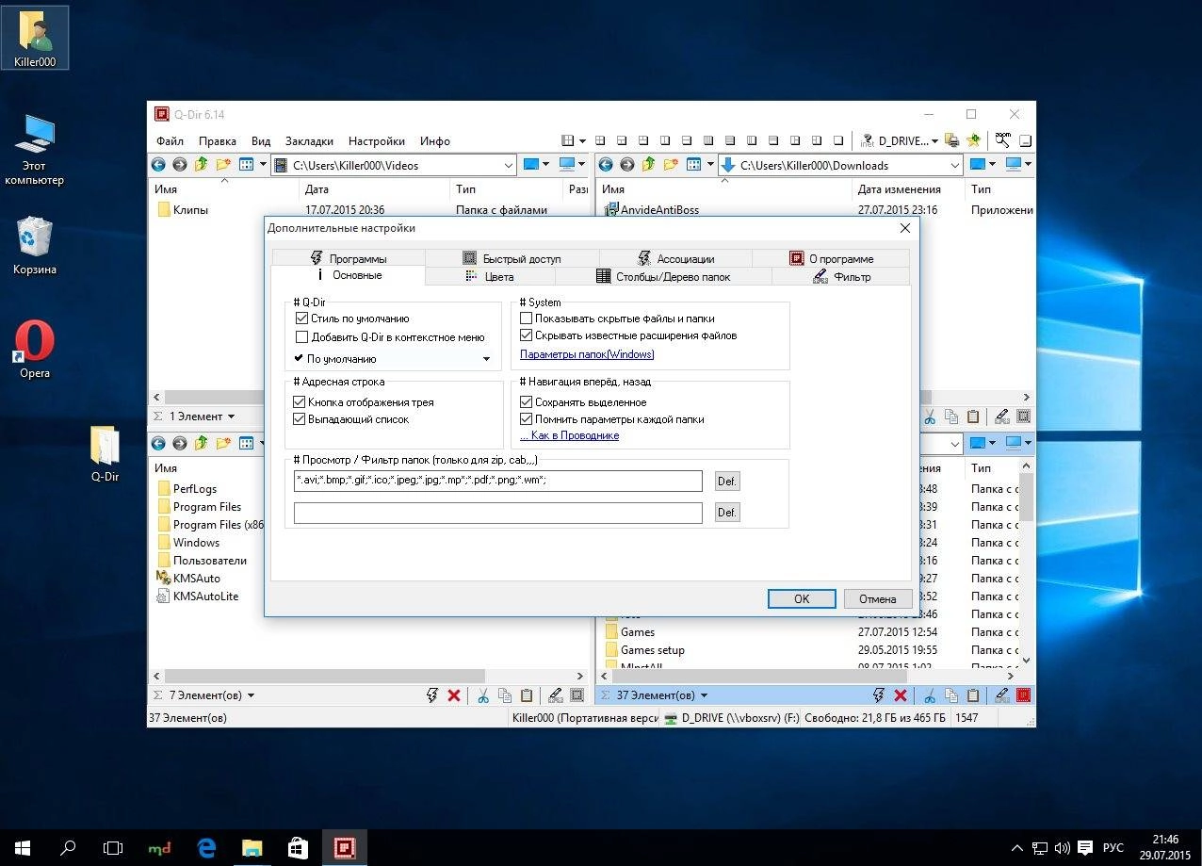This screenshot has height=866, width=1202.
Task: Click Def. next to the empty filter field
Action: pos(727,513)
